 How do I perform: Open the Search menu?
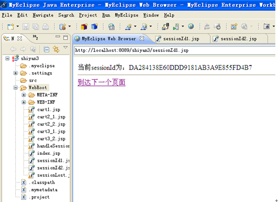[x=66, y=15]
